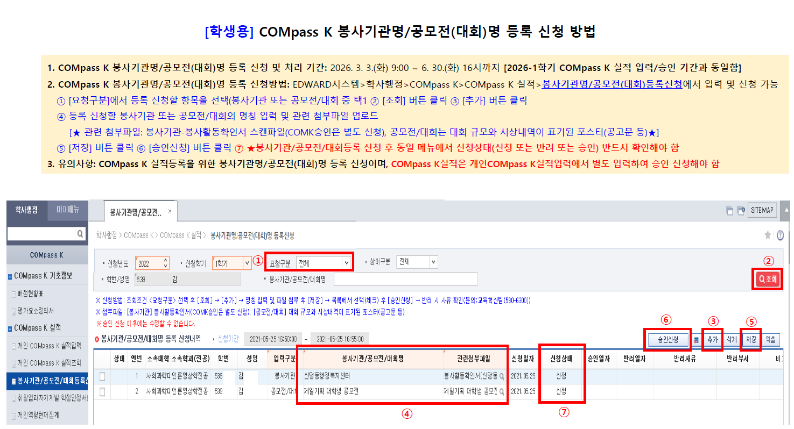Click the 입력구분 column header
Screen dimensions: 794x429
click(285, 359)
